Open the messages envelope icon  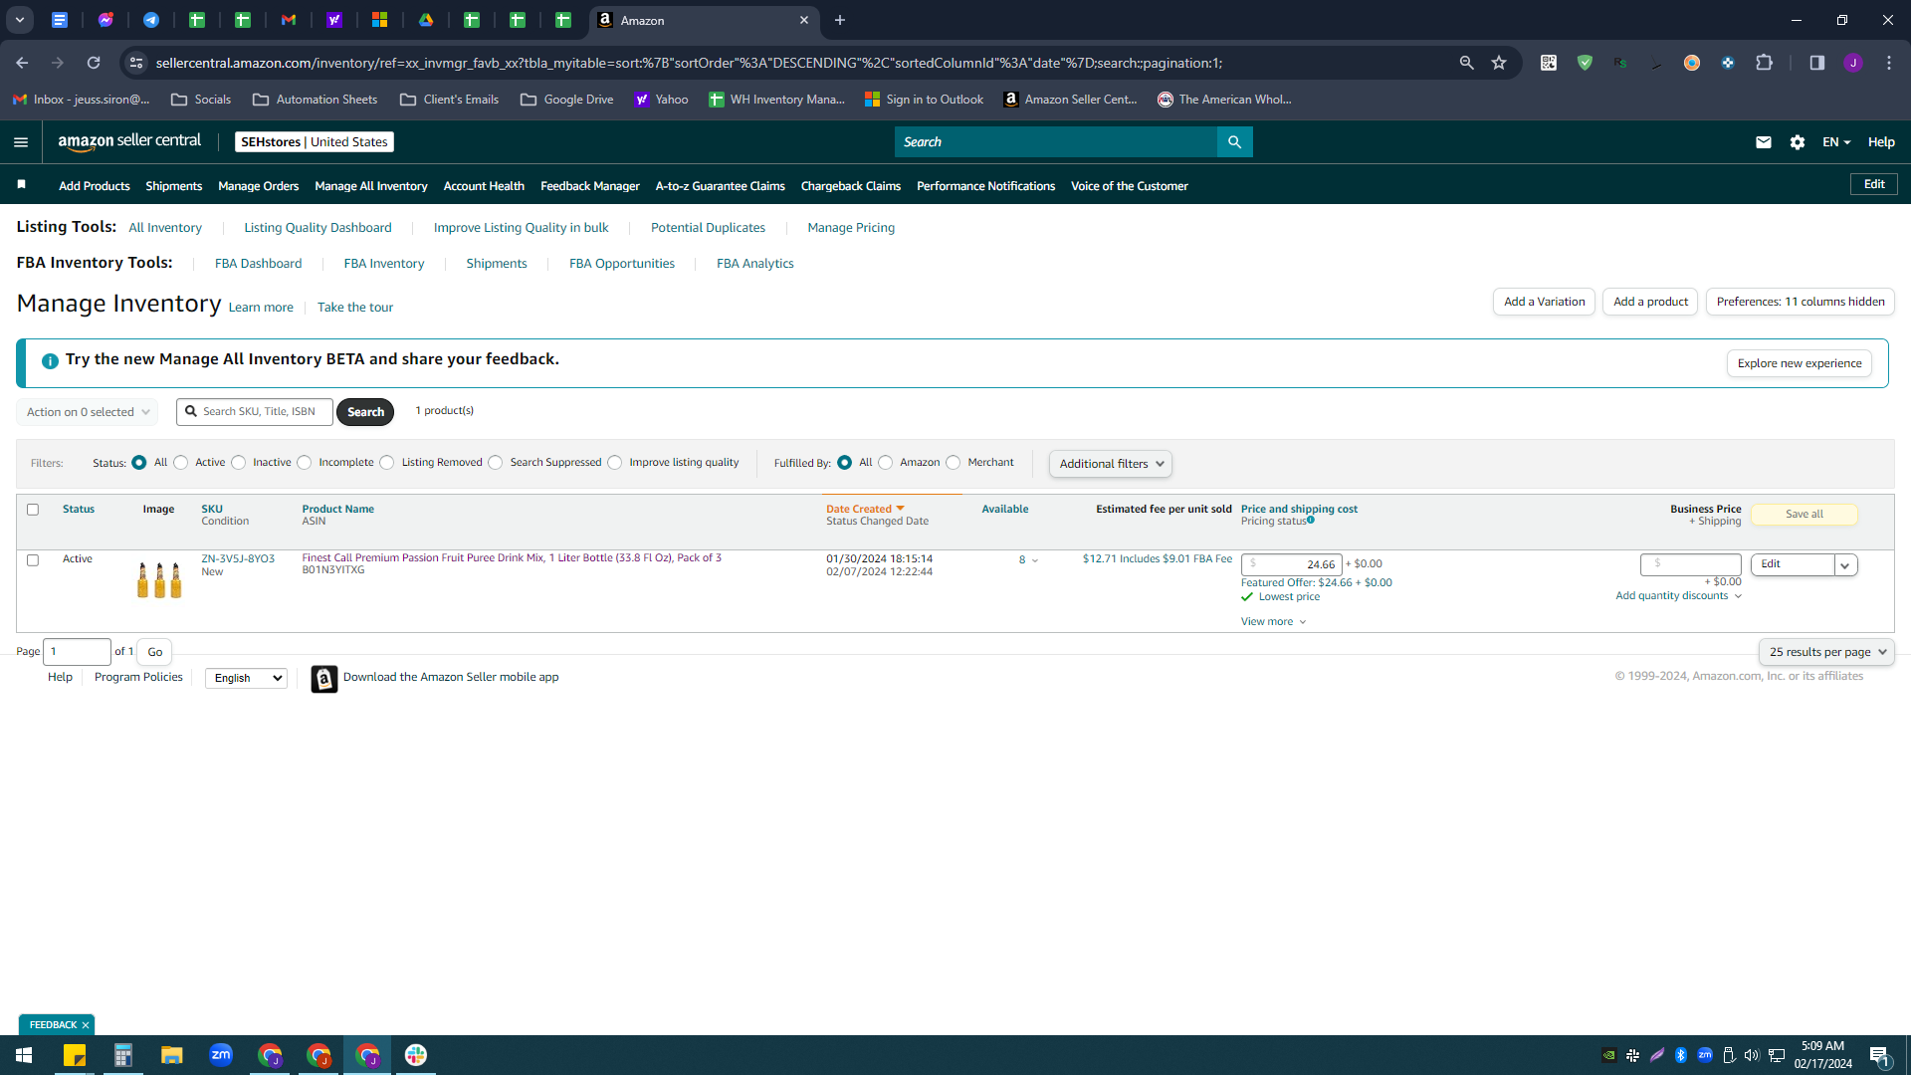pos(1764,142)
